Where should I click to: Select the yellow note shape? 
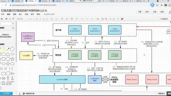tap(3, 49)
